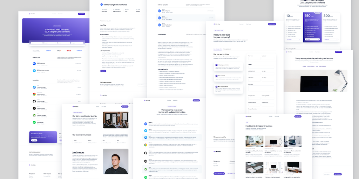The height and width of the screenshot is (179, 359).
Task: Open Category dropdown in hero search bar
Action: pyautogui.click(x=77, y=43)
